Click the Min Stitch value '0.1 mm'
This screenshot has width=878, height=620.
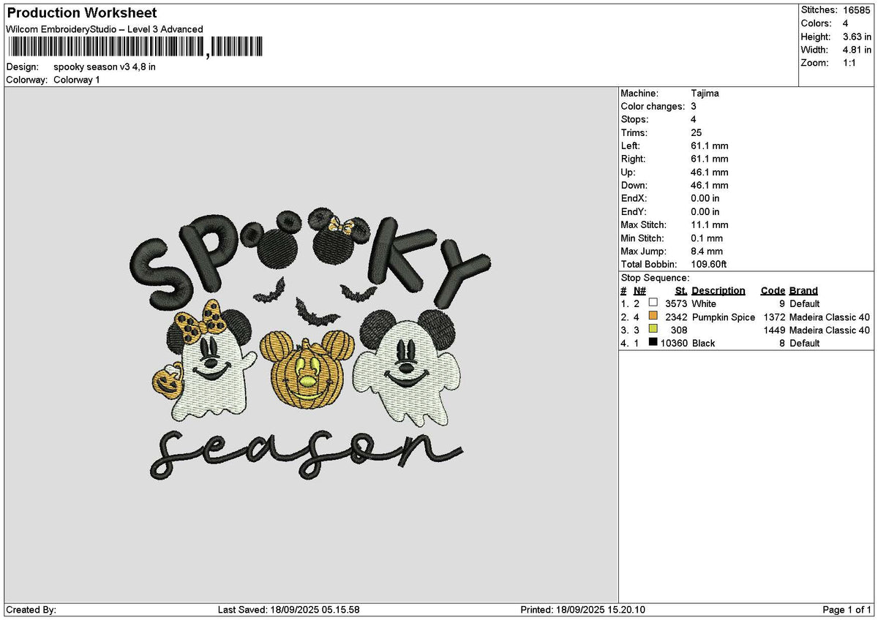(707, 238)
